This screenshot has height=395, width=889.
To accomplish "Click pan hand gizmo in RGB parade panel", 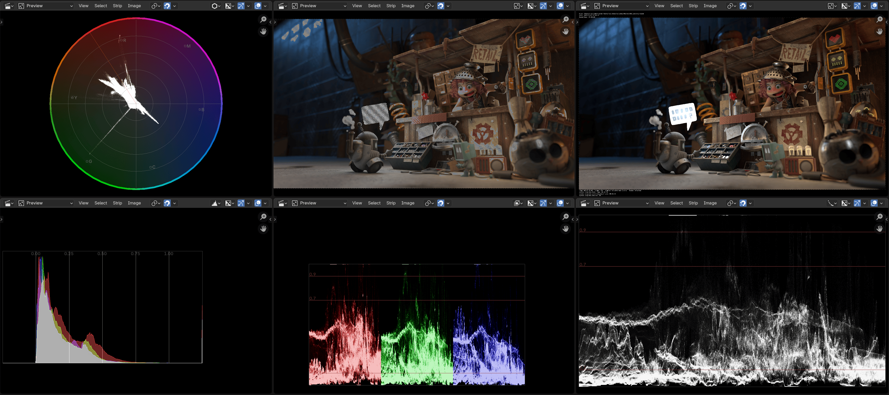I will (565, 229).
